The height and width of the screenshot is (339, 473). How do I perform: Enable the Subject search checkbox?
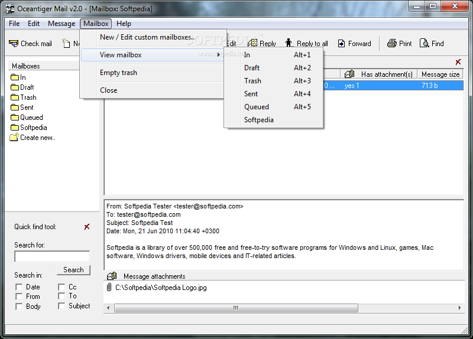pyautogui.click(x=61, y=306)
